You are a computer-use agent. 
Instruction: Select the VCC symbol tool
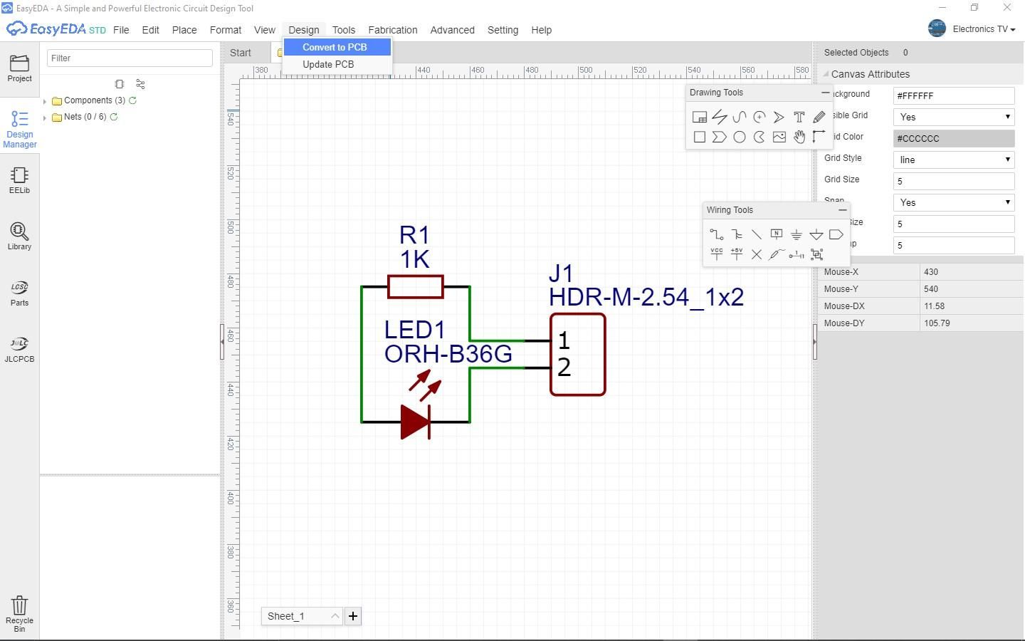coord(717,254)
